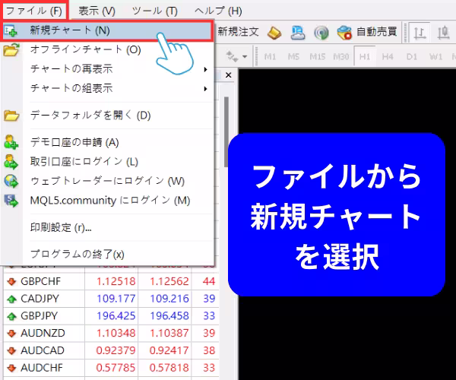Choose データフォルダを開く (D)
456x380 pixels.
(x=107, y=116)
